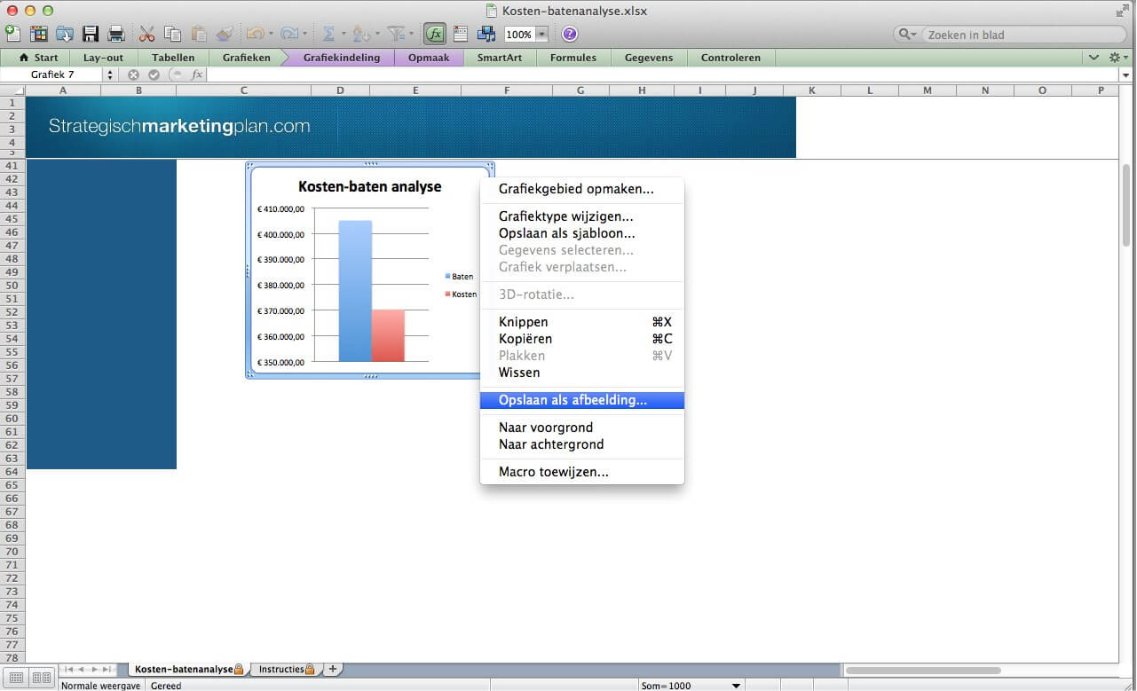Go to first sheet navigation arrow
Image resolution: width=1137 pixels, height=691 pixels.
pos(69,669)
